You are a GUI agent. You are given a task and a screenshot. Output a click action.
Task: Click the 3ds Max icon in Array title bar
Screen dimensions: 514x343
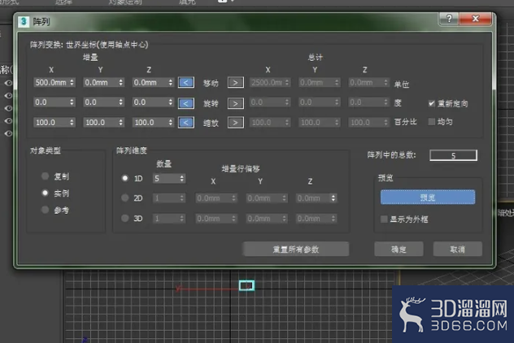coord(24,22)
